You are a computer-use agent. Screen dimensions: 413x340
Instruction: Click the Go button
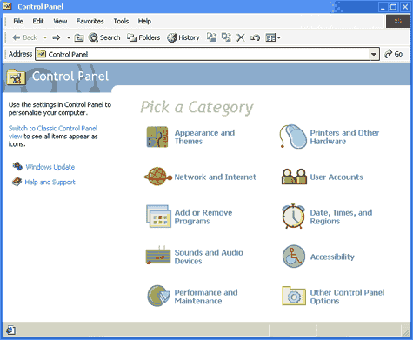(x=393, y=54)
